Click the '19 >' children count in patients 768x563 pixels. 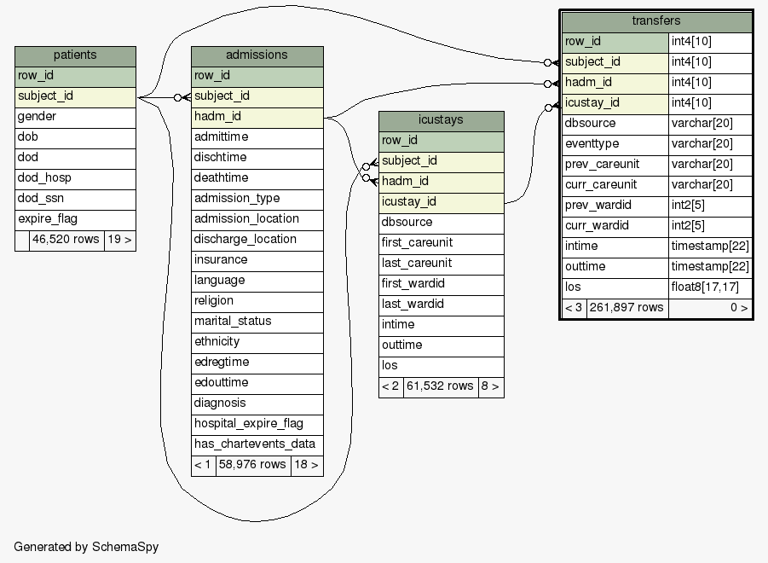tap(118, 240)
